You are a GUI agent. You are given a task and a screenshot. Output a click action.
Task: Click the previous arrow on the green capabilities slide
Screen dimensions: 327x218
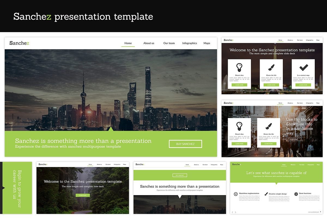click(x=232, y=212)
